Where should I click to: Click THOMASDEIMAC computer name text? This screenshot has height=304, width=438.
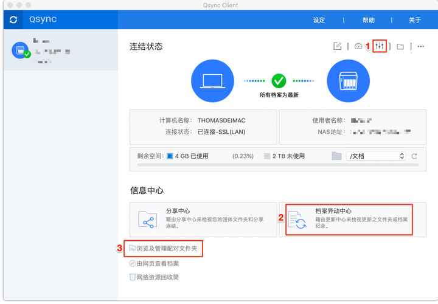tap(221, 120)
